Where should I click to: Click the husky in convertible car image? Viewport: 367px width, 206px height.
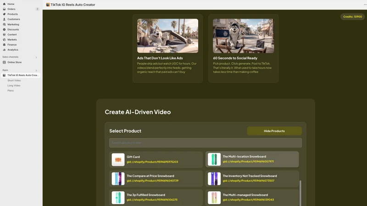167,36
